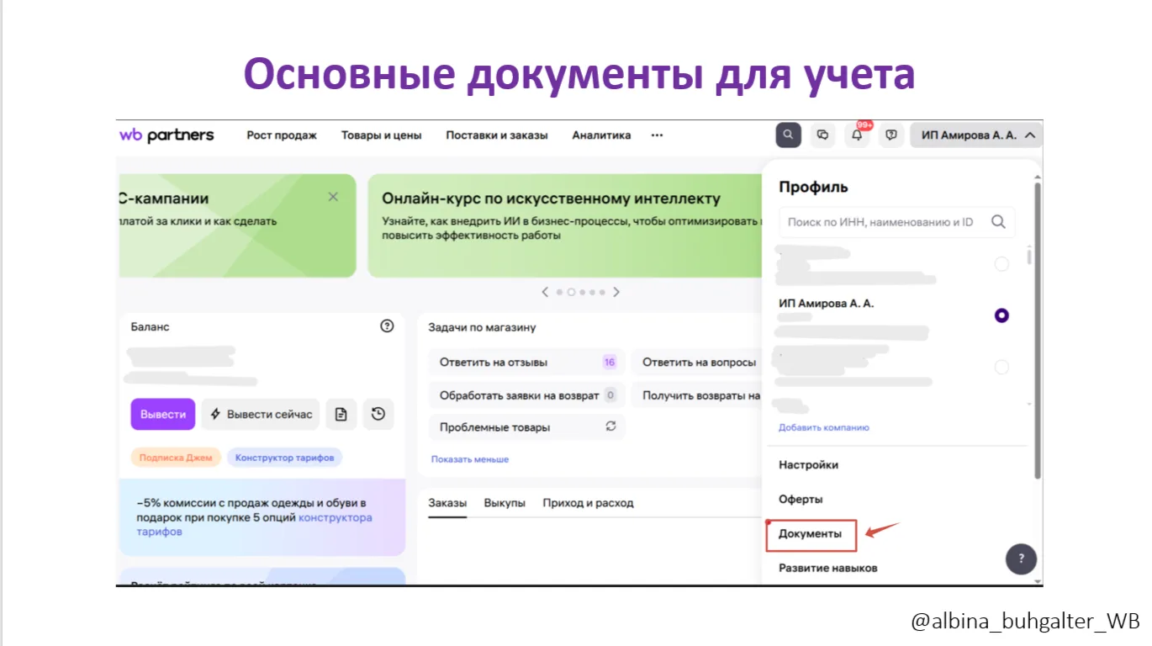The image size is (1152, 646).
Task: Open Обработать заявки на возврат task
Action: point(526,394)
